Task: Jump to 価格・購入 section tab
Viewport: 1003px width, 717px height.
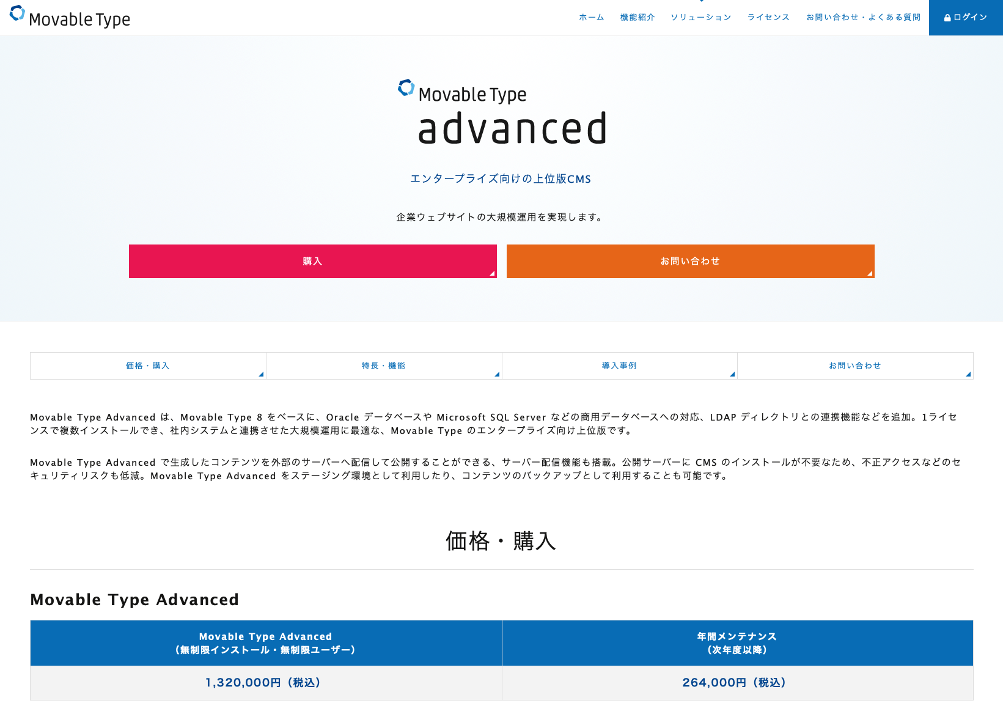Action: [x=148, y=366]
